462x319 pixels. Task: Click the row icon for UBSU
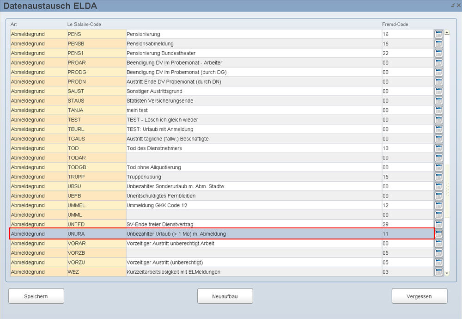[x=438, y=186]
